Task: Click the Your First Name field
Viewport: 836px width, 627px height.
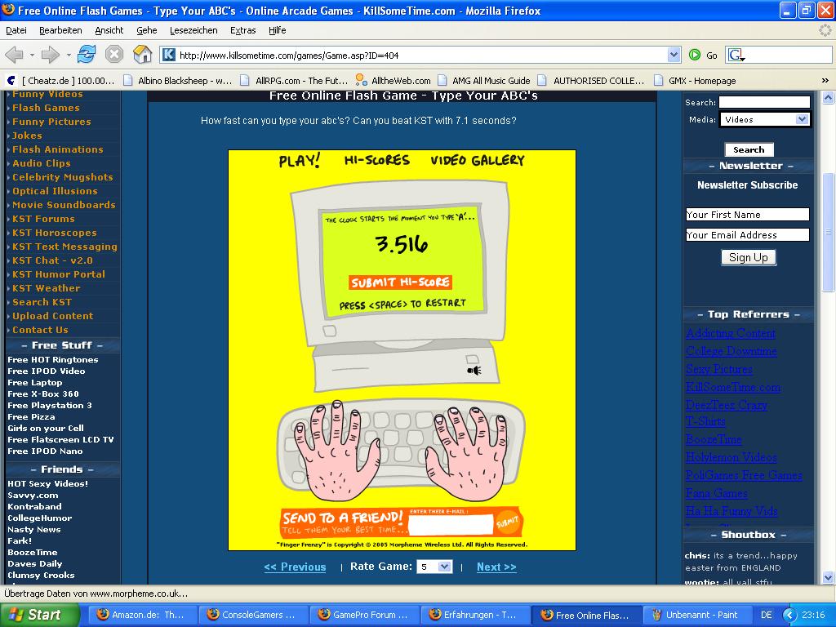Action: click(747, 215)
